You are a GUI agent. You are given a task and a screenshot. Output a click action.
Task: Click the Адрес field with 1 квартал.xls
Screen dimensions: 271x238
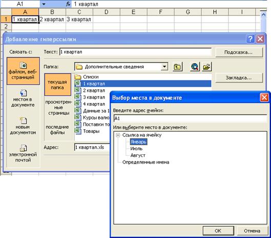(92, 147)
